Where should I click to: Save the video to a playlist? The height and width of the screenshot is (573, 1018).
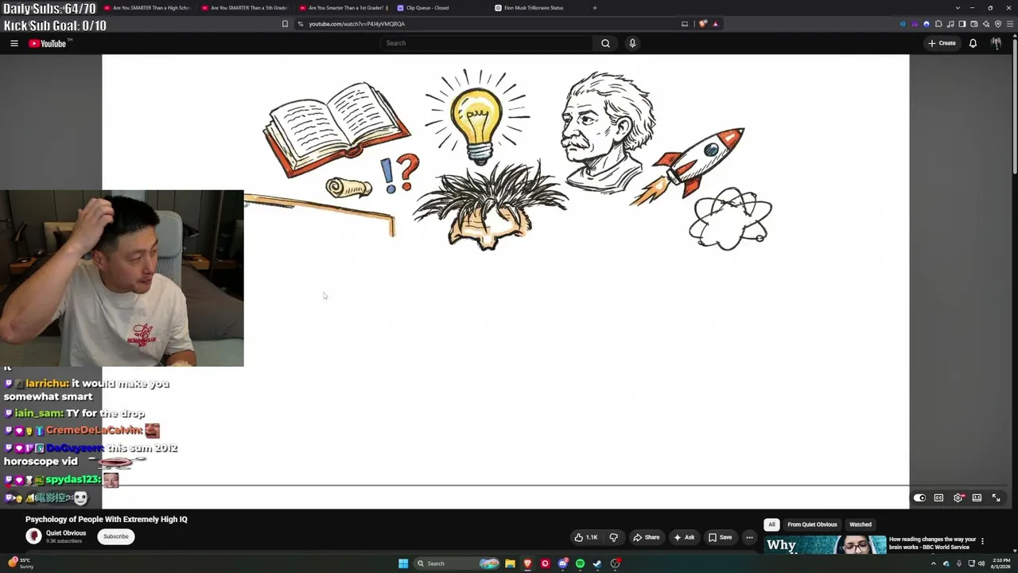[720, 537]
